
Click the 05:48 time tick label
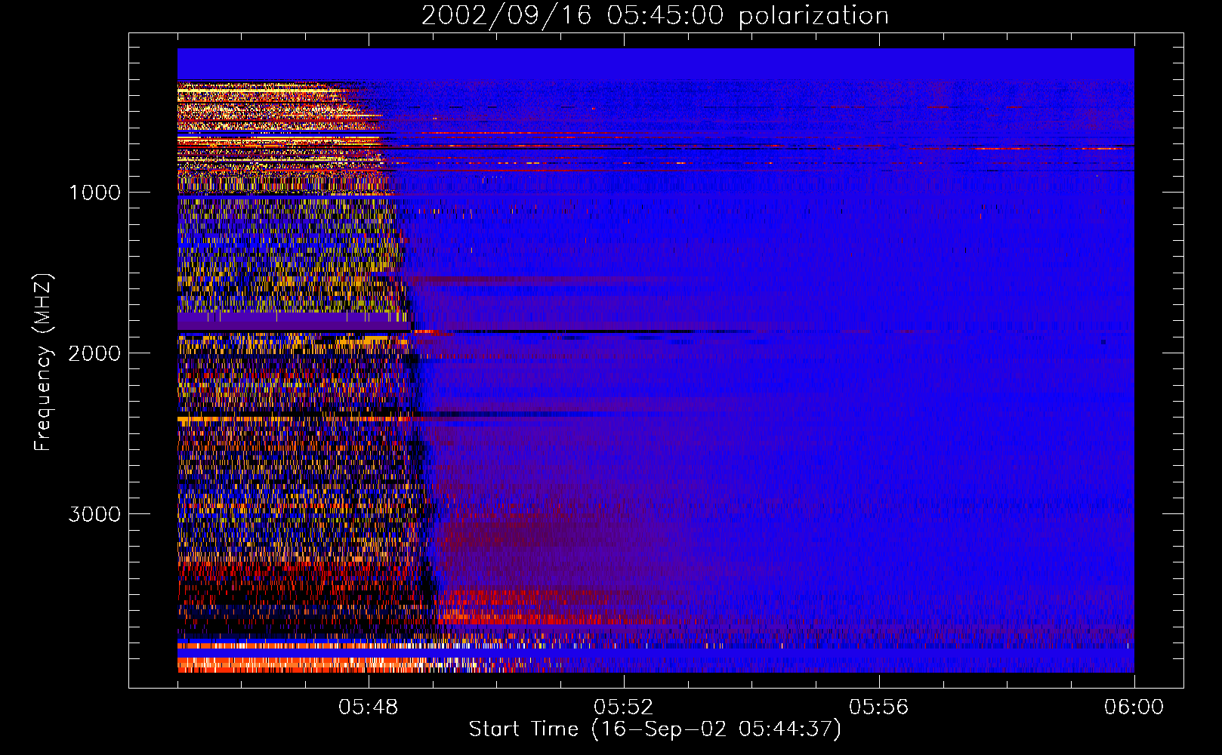(x=369, y=707)
